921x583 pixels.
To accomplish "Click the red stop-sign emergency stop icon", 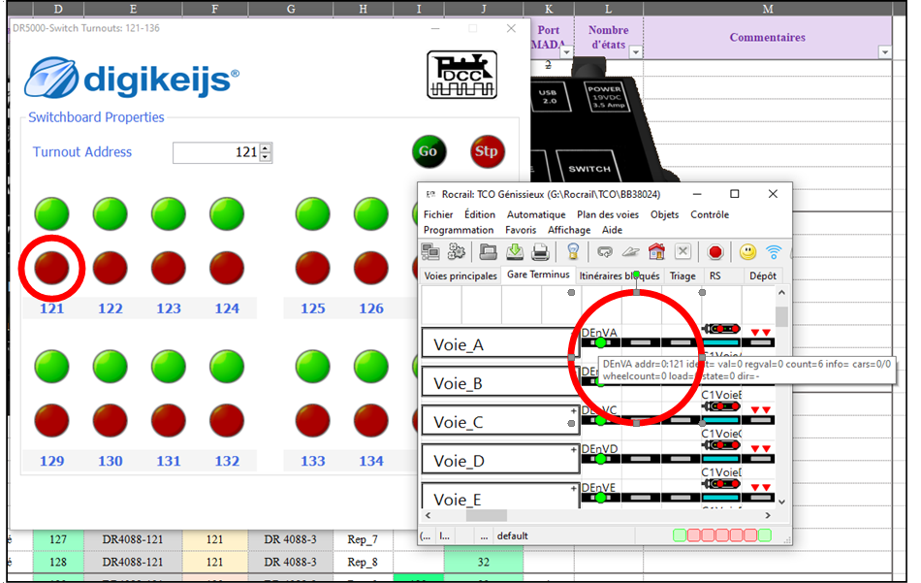I will (x=715, y=252).
